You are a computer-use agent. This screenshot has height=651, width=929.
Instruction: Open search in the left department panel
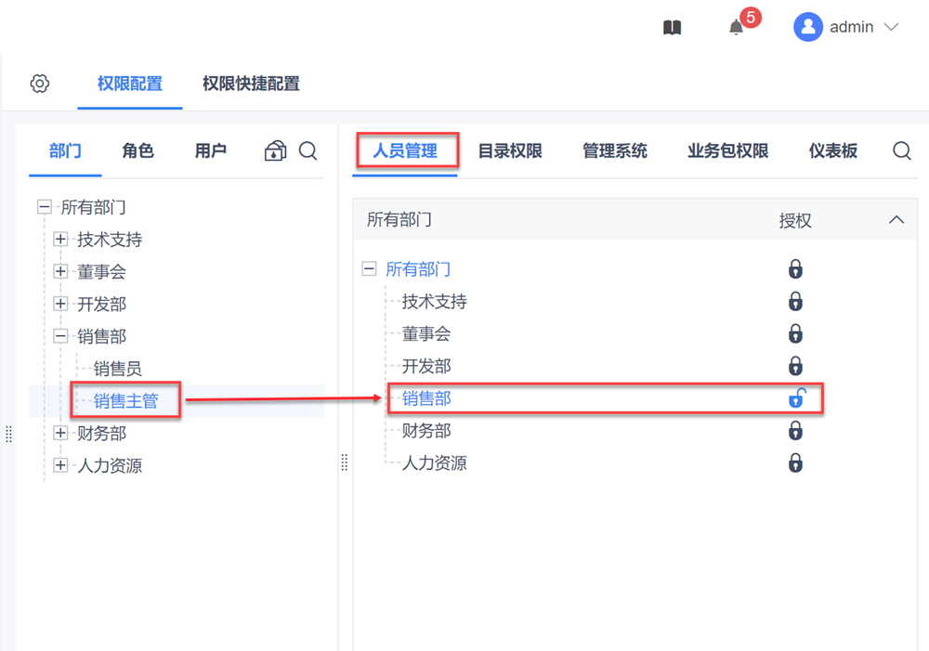coord(308,150)
